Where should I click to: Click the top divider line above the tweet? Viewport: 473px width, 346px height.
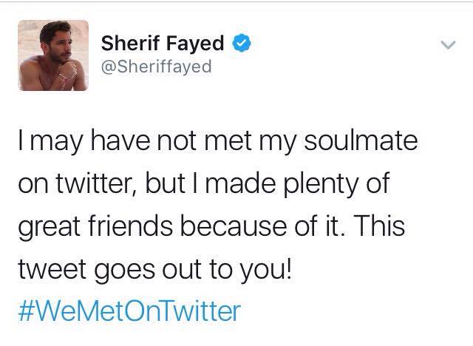click(236, 1)
